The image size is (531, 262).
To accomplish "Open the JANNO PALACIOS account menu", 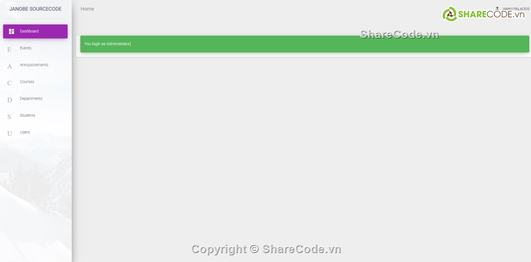I will pos(515,9).
